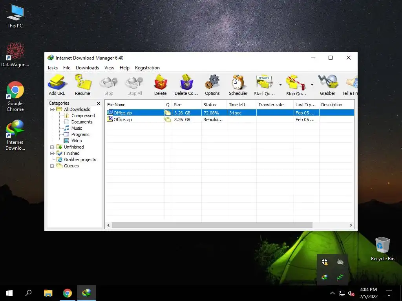
Task: Click the 34 sec time left cell
Action: click(x=241, y=112)
